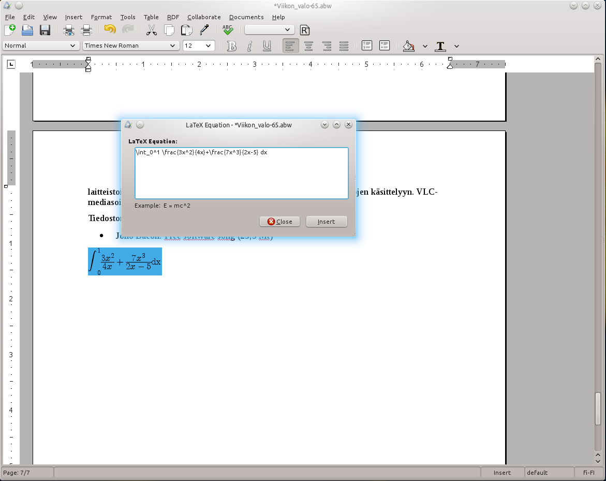Open the Times New Roman font dropdown
Image resolution: width=606 pixels, height=481 pixels.
[130, 46]
